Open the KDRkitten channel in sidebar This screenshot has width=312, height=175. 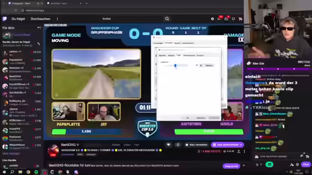tap(21, 122)
